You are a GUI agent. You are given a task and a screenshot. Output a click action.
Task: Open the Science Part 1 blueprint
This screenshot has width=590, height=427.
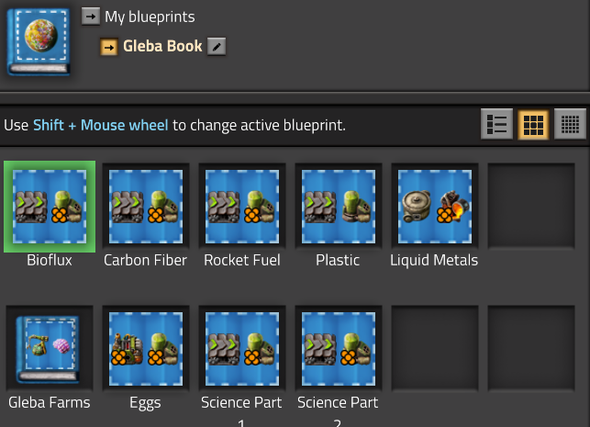pos(242,349)
